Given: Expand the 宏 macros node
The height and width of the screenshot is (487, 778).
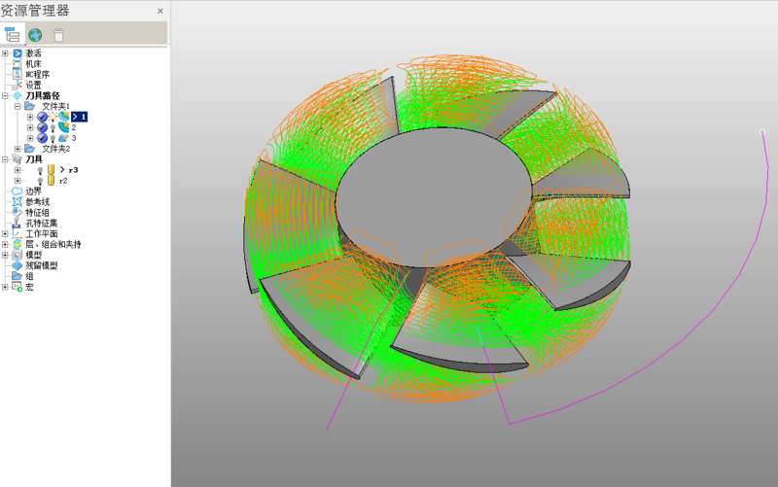Looking at the screenshot, I should [5, 287].
